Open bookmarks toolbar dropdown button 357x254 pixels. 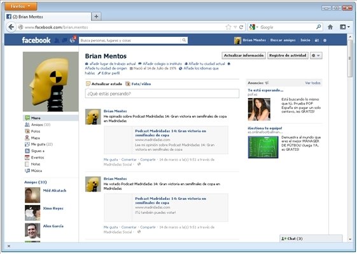tap(345, 27)
